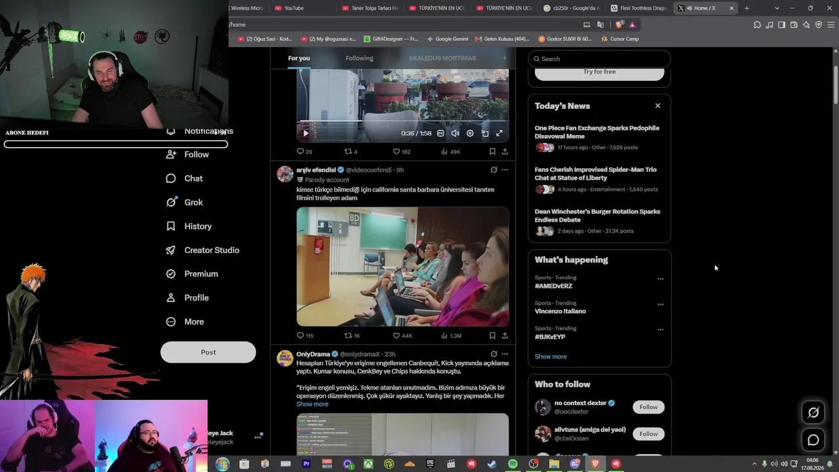This screenshot has width=839, height=472.
Task: Open Spotify from the taskbar
Action: (x=513, y=464)
